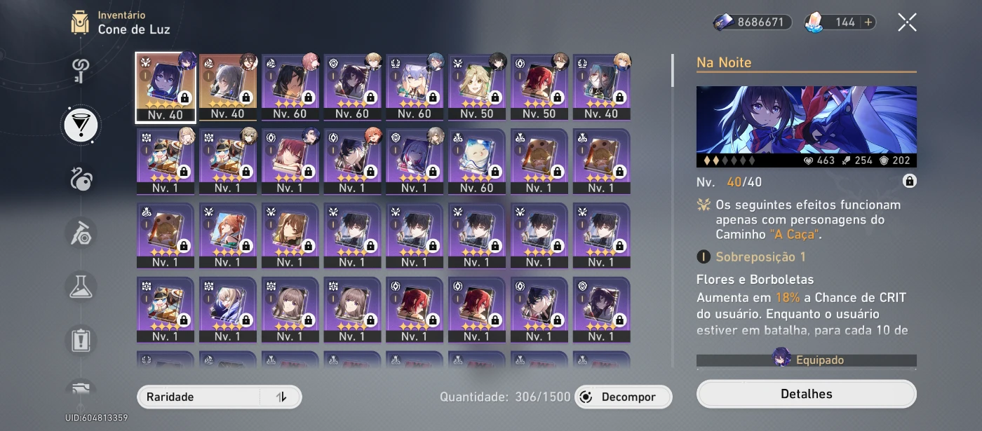Screen dimensions: 982x431
Task: Open the flask consumables sidebar icon
Action: (81, 286)
